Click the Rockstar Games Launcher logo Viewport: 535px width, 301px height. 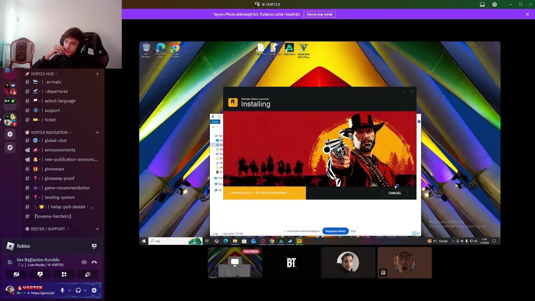pyautogui.click(x=233, y=103)
